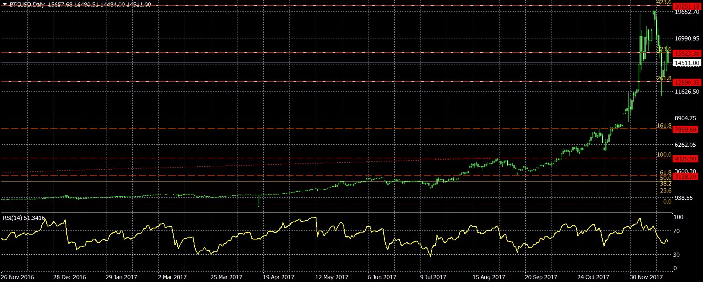Click the 16990.95 price axis value
The width and height of the screenshot is (703, 282).
click(x=687, y=38)
